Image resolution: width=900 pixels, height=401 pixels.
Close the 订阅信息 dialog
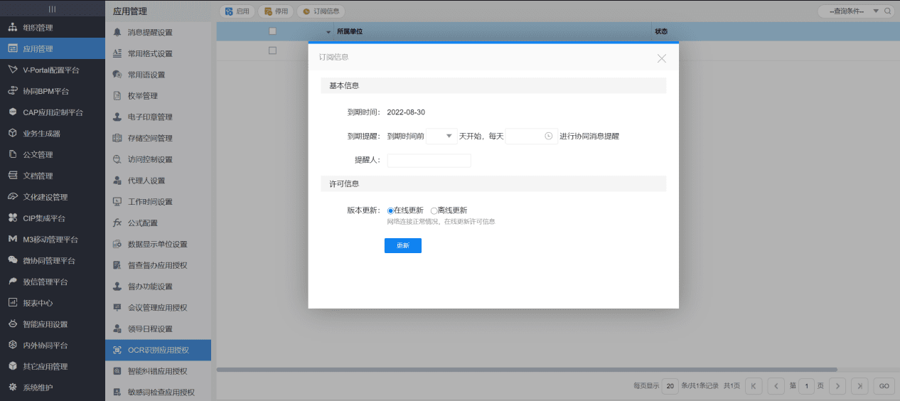click(662, 58)
